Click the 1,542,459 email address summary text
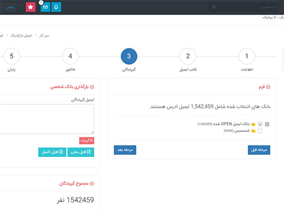The width and height of the screenshot is (284, 211). pyautogui.click(x=210, y=107)
